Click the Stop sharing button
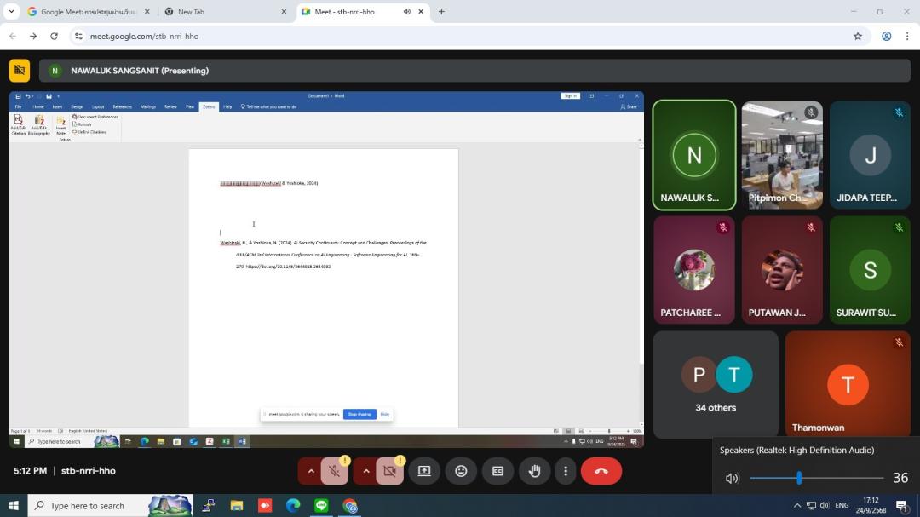Viewport: 920px width, 517px height. tap(359, 414)
